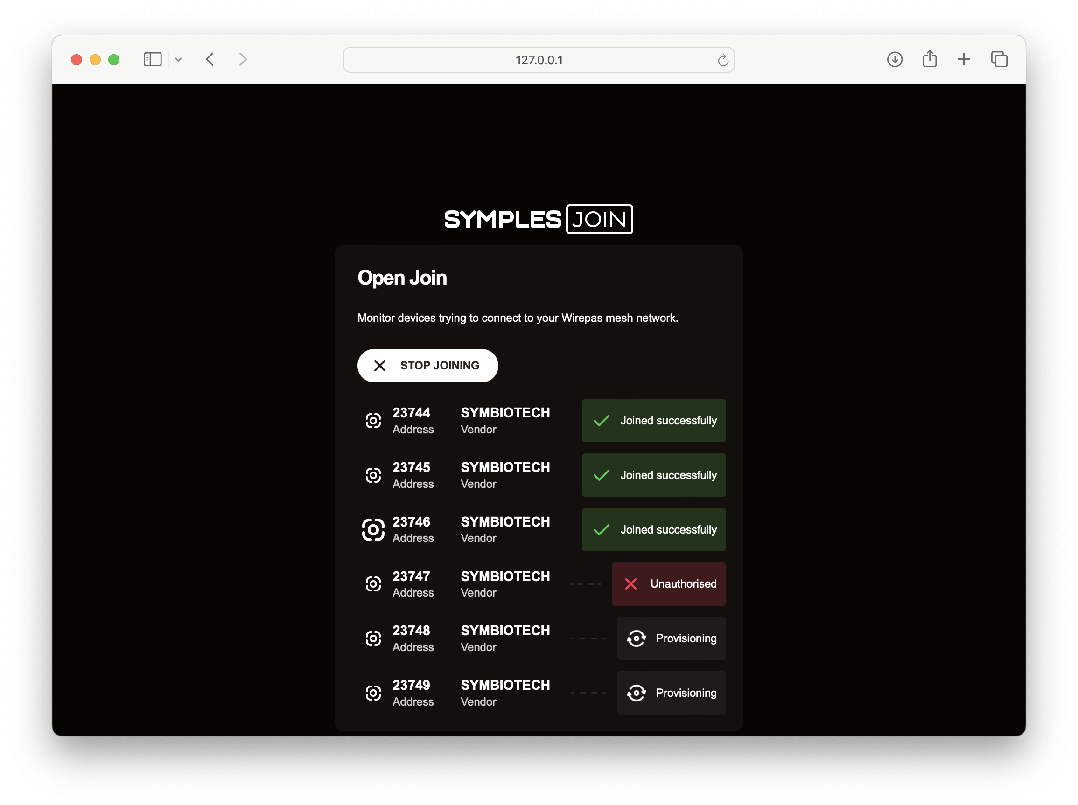Reload the current page
The height and width of the screenshot is (805, 1078).
(723, 60)
